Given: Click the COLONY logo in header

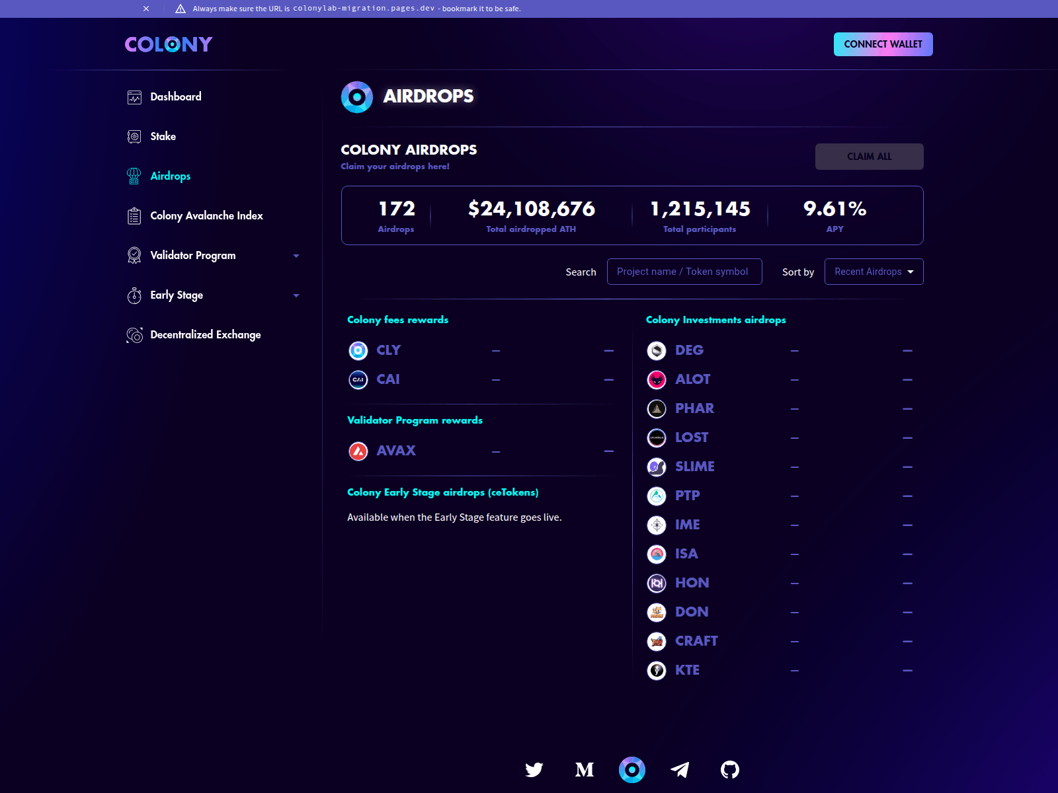Looking at the screenshot, I should (169, 44).
